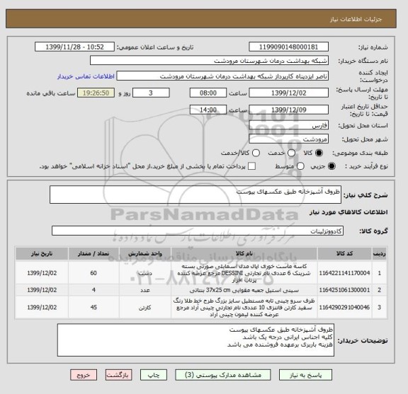Click the توضیحات خریدار notes box
This screenshot has height=394, width=408.
tap(195, 340)
